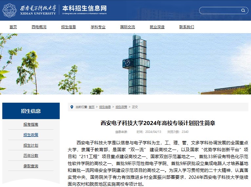251x187 pixels.
Task: Click 招生信息 in the breadcrumb trail
Action: (x=105, y=107)
